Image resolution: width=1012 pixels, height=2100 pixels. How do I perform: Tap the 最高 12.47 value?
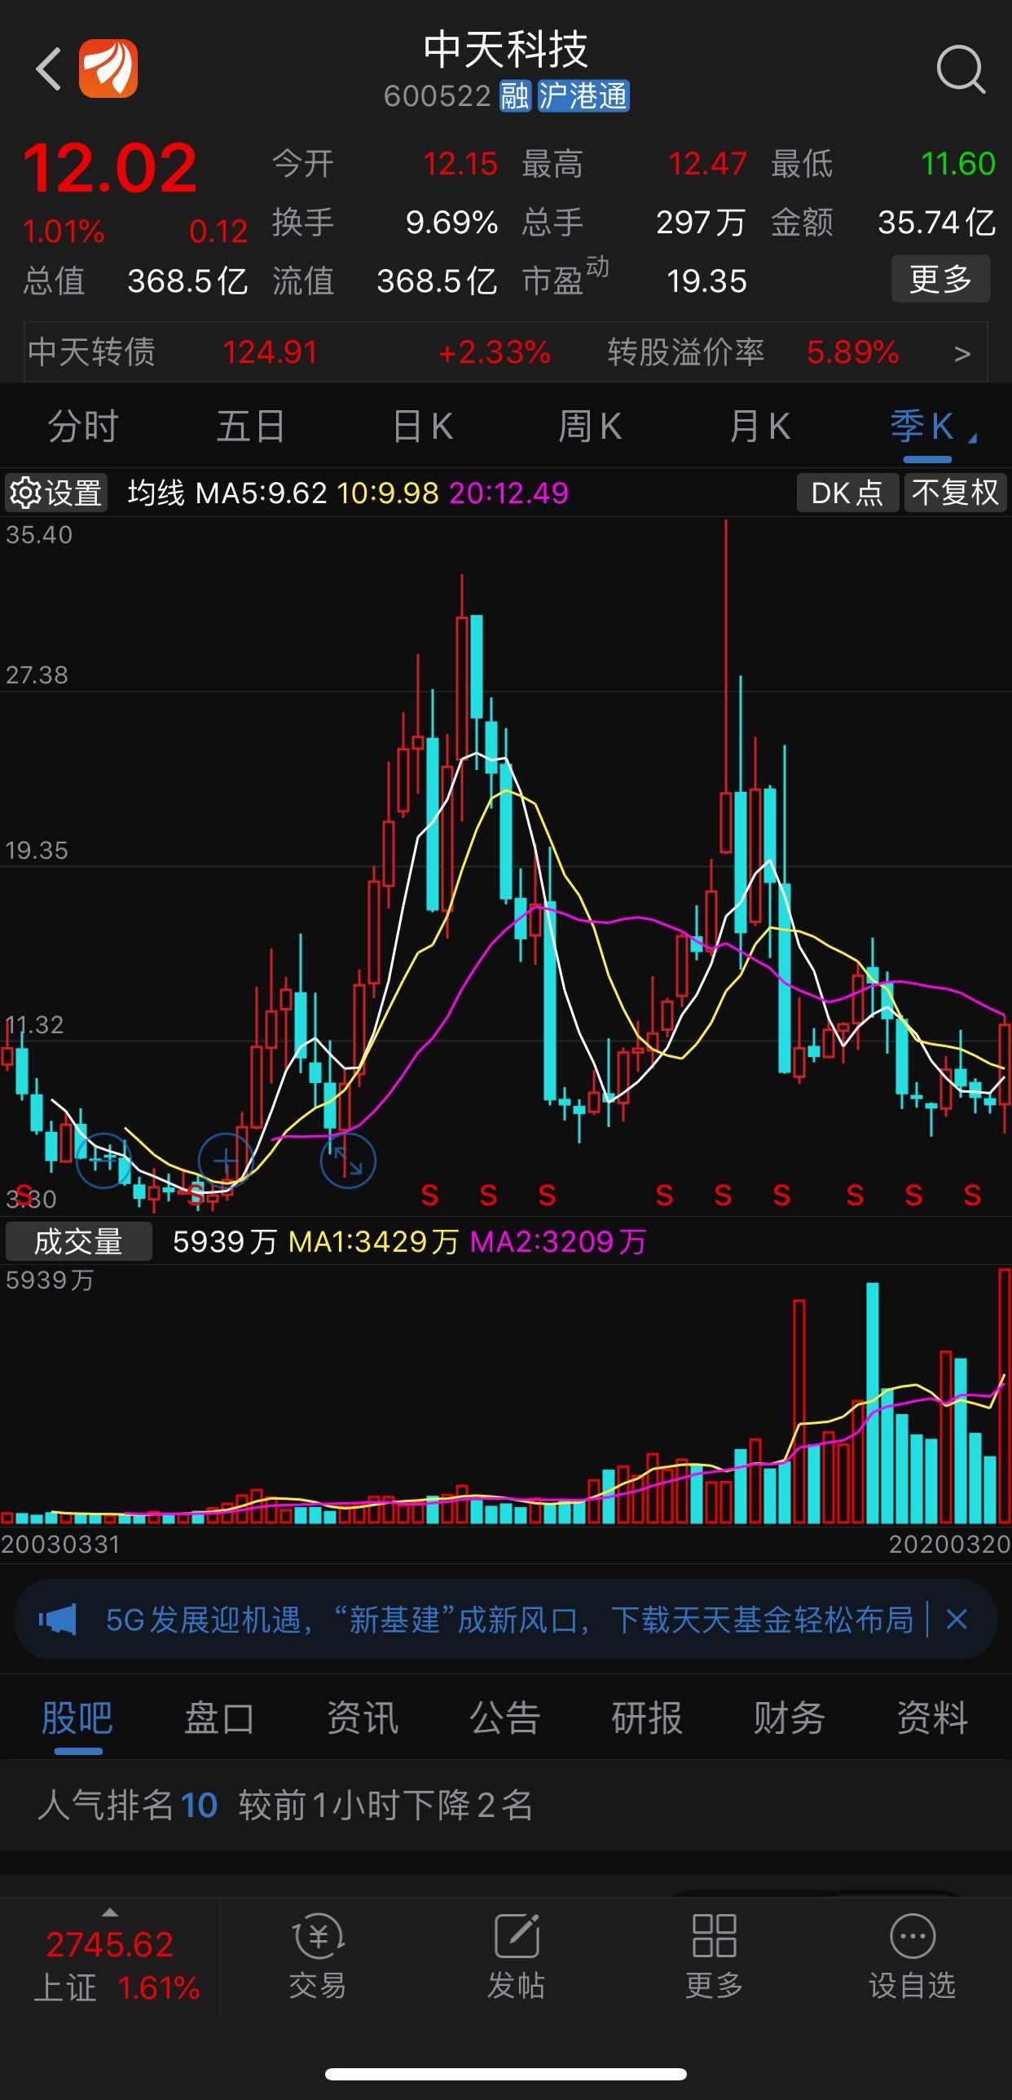click(707, 165)
